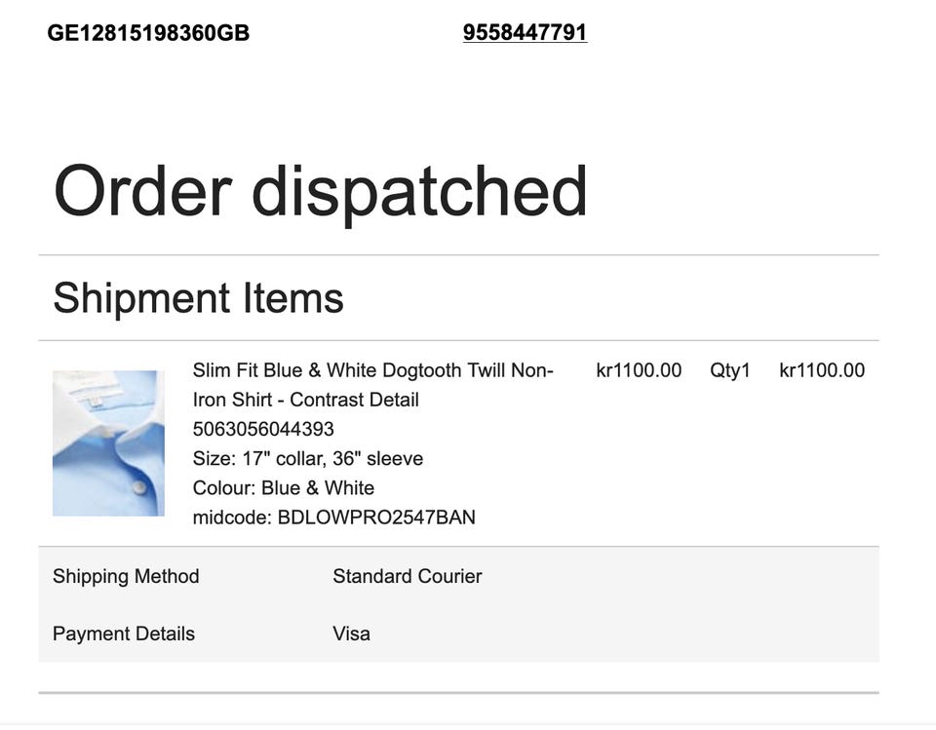Select order reference GE12815198360GB
The width and height of the screenshot is (936, 730).
(x=148, y=33)
